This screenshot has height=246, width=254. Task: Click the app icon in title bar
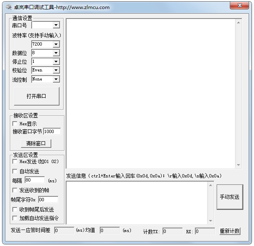tap(9, 7)
